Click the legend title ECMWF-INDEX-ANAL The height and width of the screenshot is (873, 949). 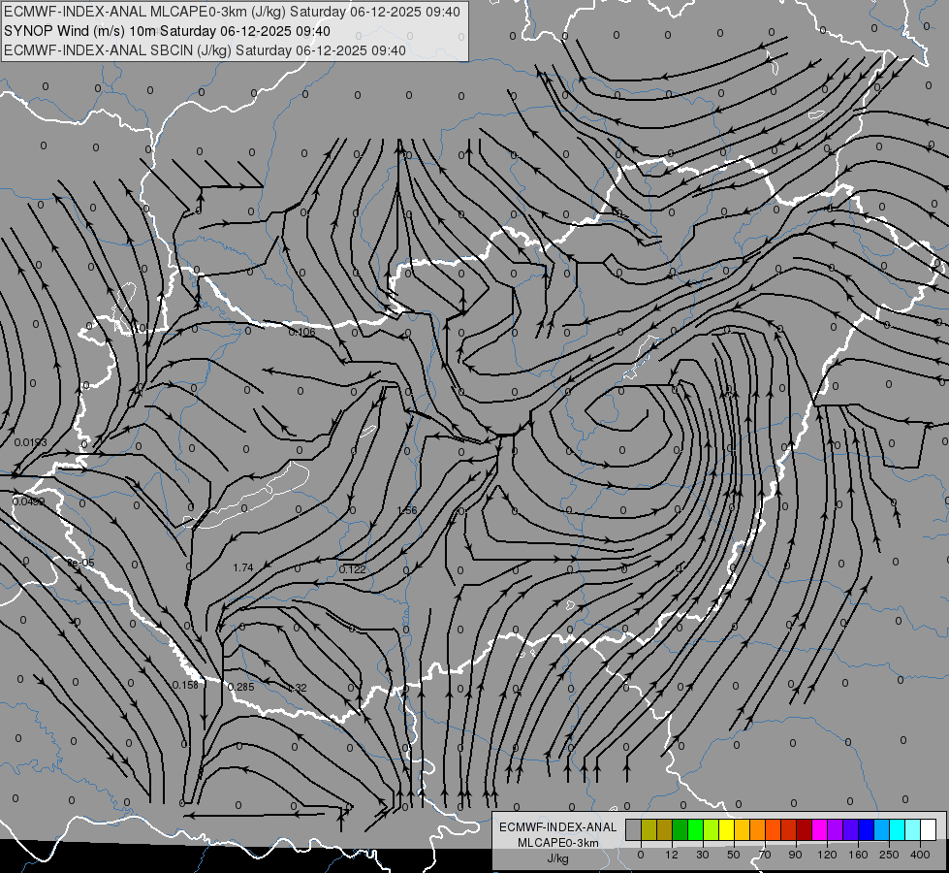558,827
